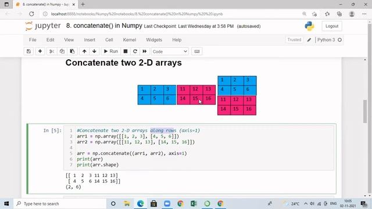372x209 pixels.
Task: Open the Insert menu
Action: [90, 40]
